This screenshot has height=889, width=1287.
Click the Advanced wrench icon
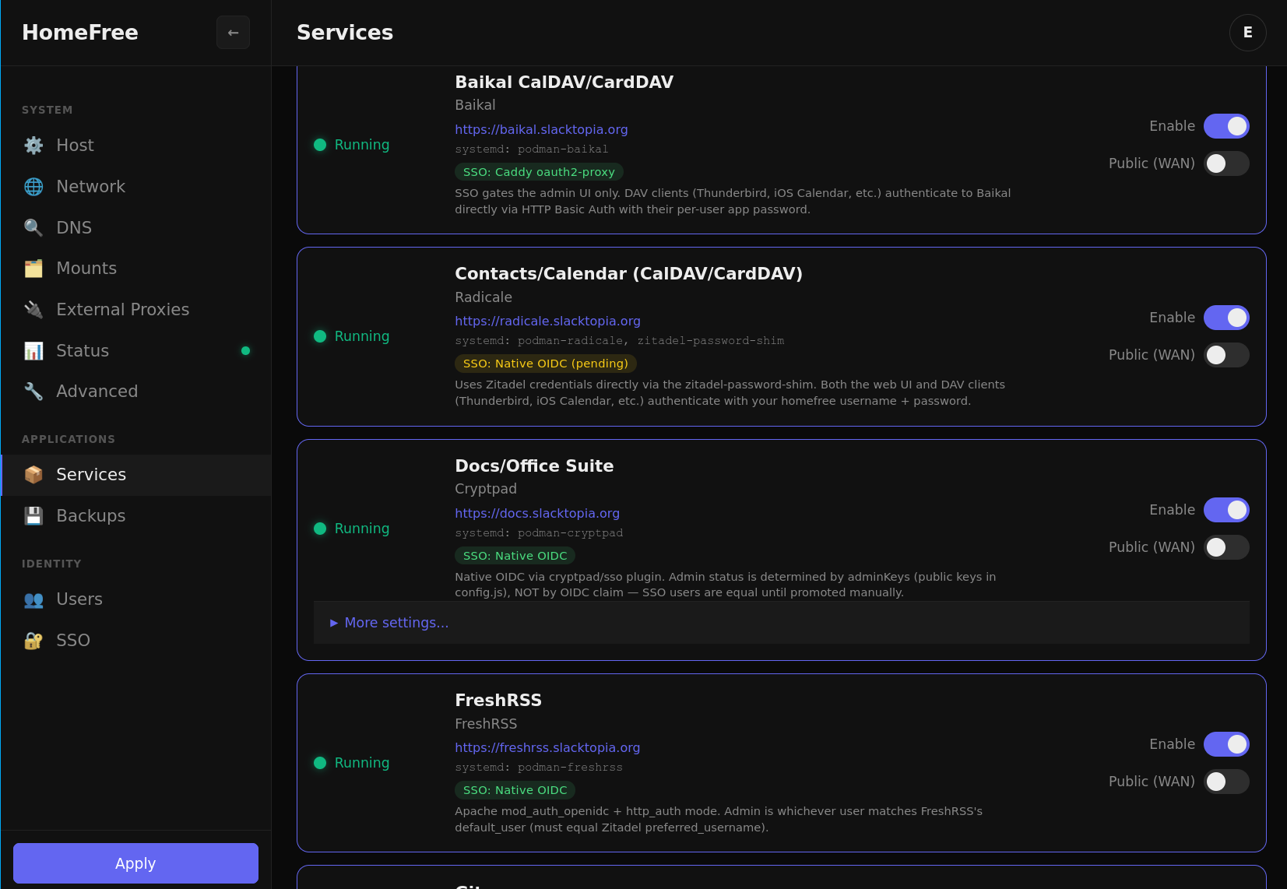(33, 392)
